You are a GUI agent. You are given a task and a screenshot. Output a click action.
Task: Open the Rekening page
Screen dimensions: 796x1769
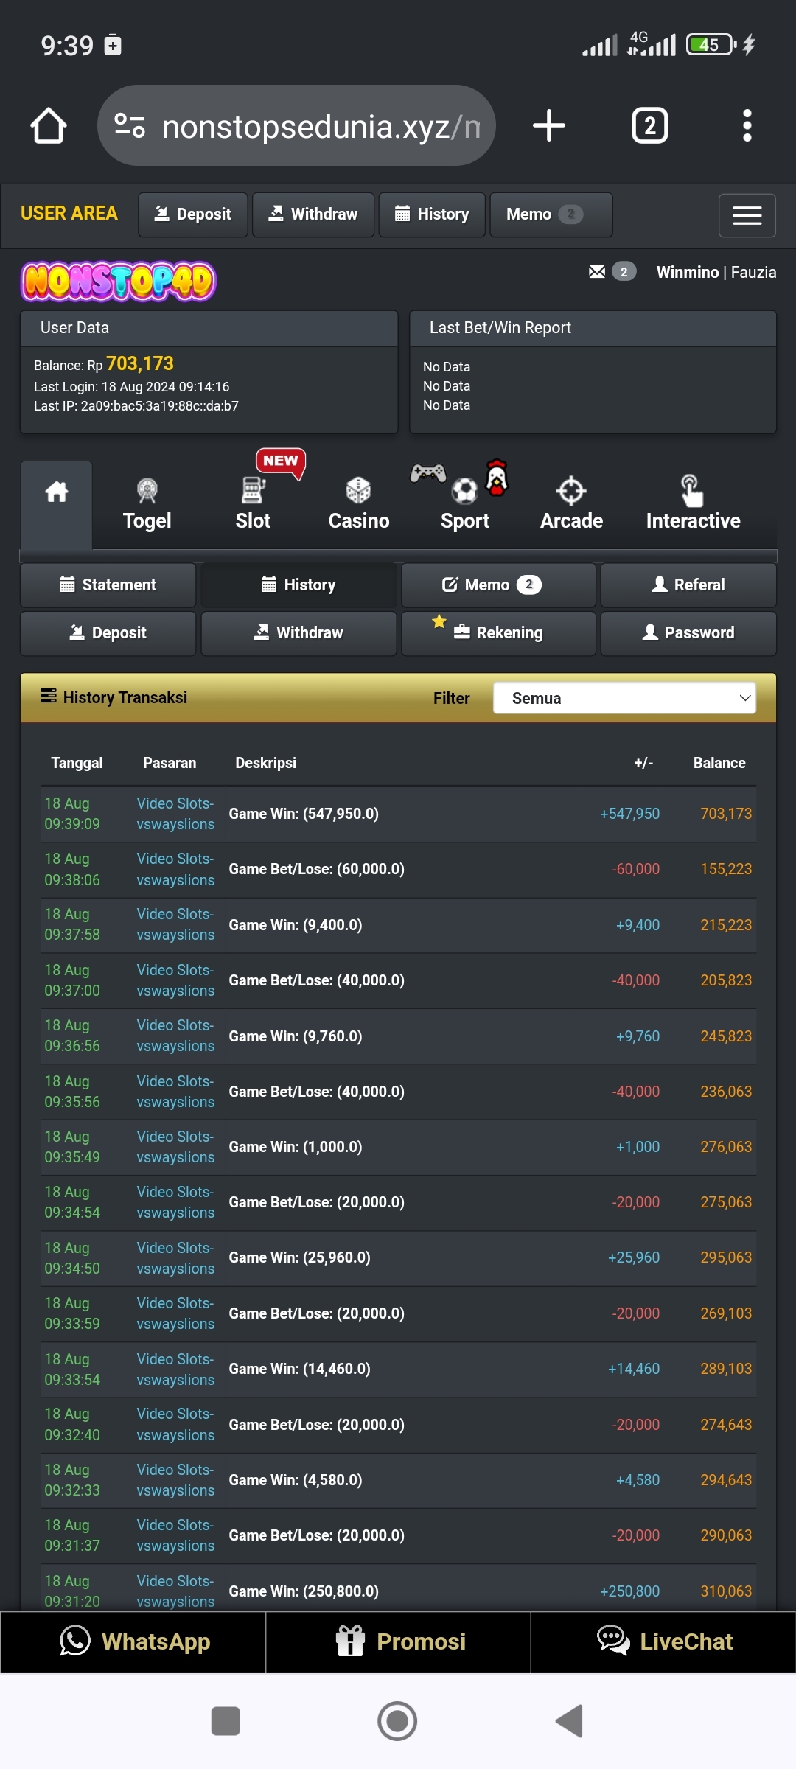[x=498, y=633]
